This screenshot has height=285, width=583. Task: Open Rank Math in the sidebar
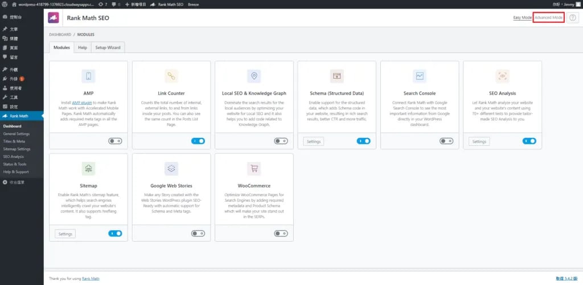[x=22, y=116]
